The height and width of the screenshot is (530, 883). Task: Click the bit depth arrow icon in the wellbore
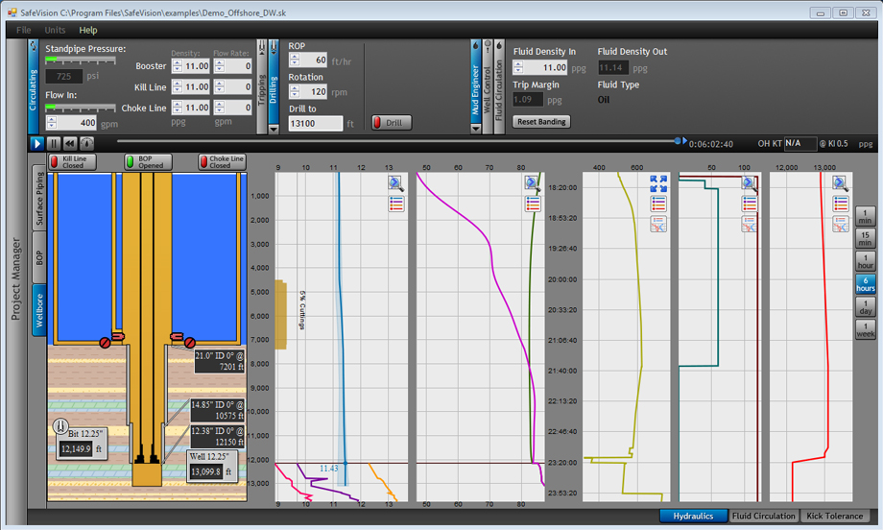61,425
